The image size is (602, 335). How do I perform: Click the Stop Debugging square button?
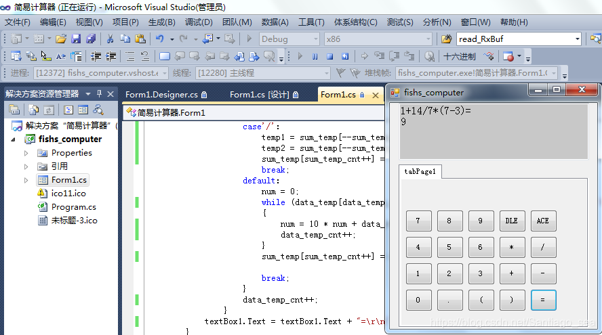click(x=329, y=57)
